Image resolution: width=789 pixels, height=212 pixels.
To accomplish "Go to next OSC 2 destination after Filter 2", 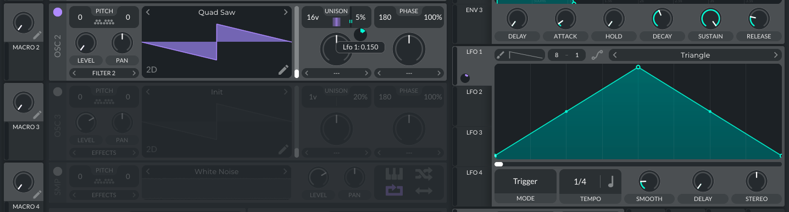I will 134,73.
